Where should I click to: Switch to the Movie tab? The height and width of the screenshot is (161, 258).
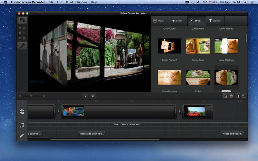click(160, 21)
